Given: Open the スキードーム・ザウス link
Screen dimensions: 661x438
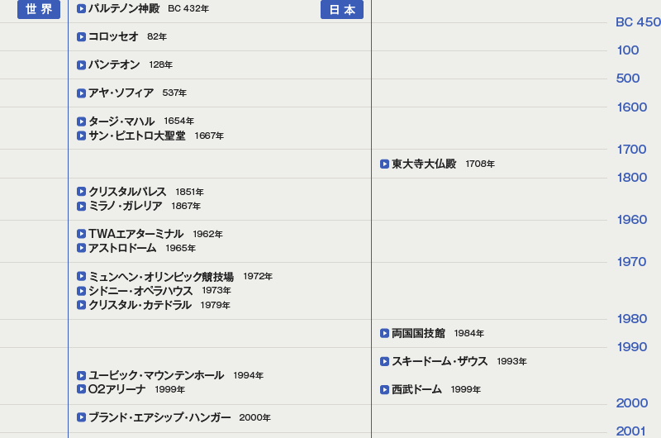Looking at the screenshot, I should [x=440, y=361].
